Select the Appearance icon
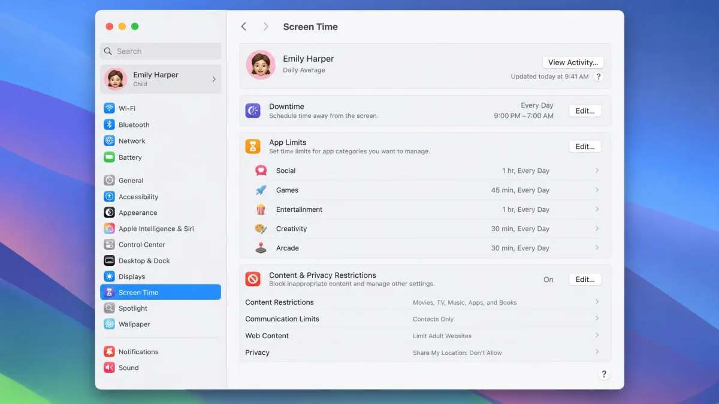Viewport: 719px width, 404px height. 109,212
